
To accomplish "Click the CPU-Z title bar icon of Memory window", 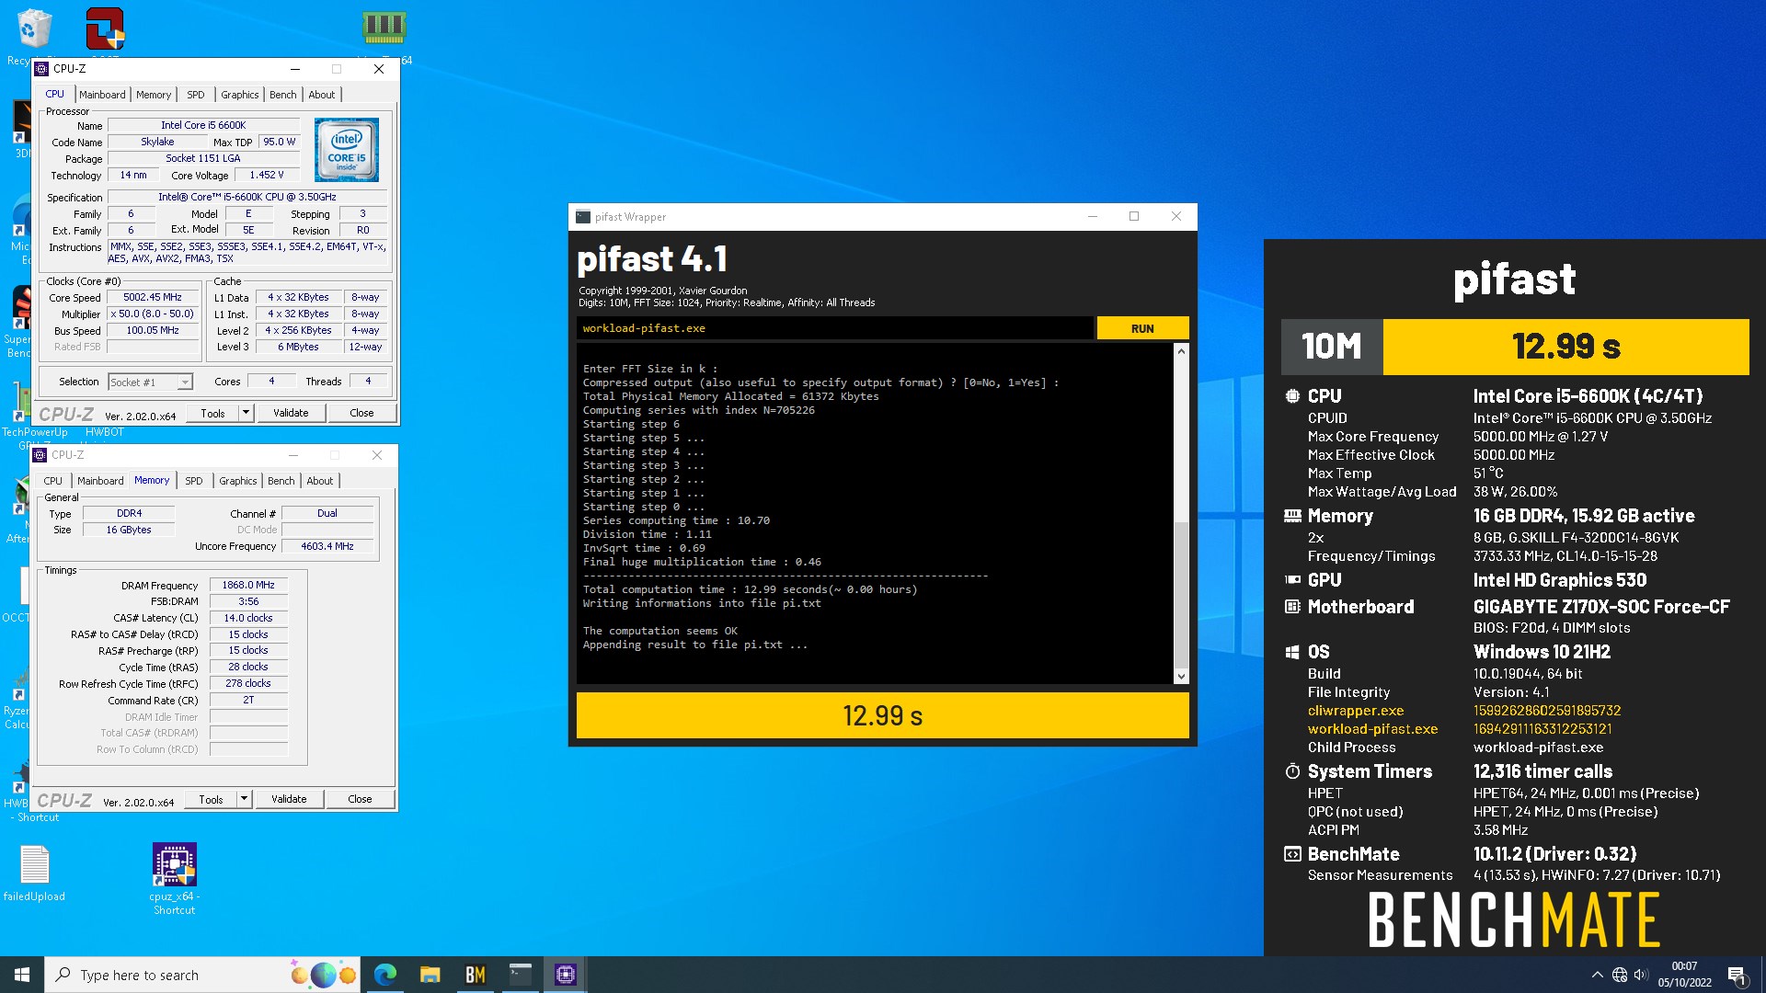I will click(40, 455).
